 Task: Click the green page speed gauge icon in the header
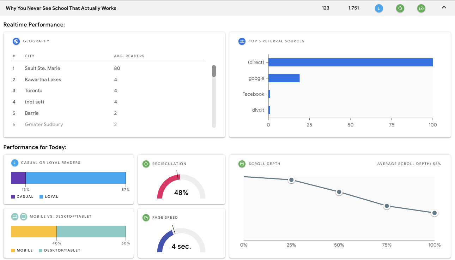click(421, 8)
